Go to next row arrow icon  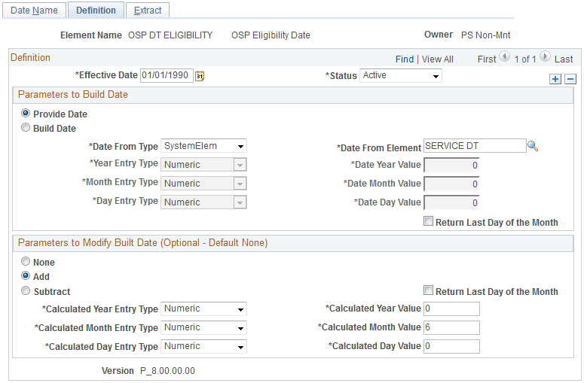545,57
